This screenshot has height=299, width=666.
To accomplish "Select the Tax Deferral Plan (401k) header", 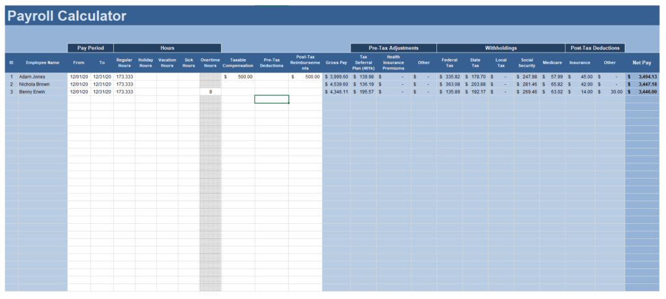I will (363, 63).
